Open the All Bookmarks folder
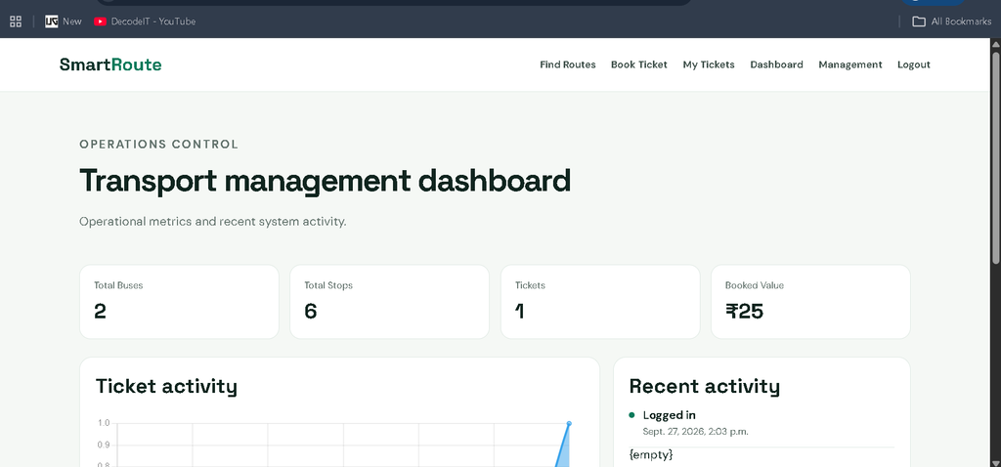Viewport: 1001px width, 467px height. point(951,21)
